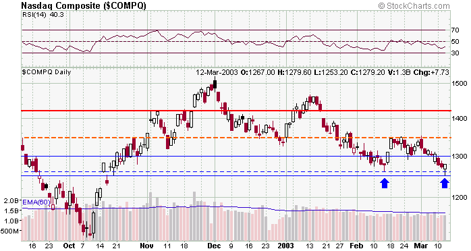Click the high value "H:1279.60"
471x251 pixels.
coord(294,72)
